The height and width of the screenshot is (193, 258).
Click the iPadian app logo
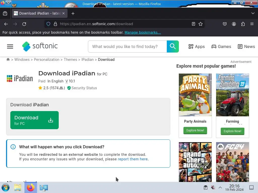pyautogui.click(x=20, y=78)
